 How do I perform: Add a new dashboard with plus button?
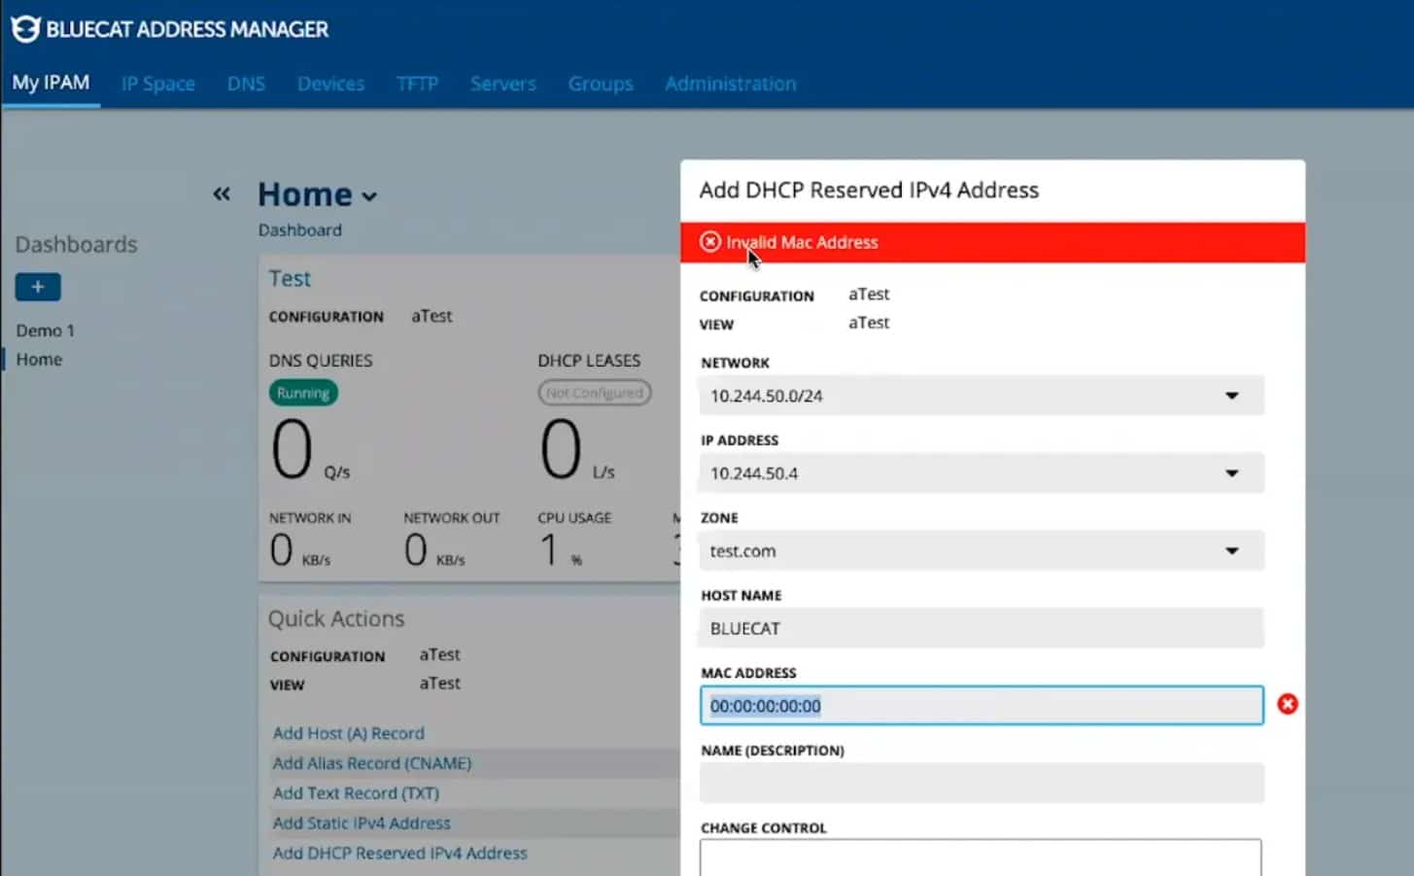tap(38, 287)
